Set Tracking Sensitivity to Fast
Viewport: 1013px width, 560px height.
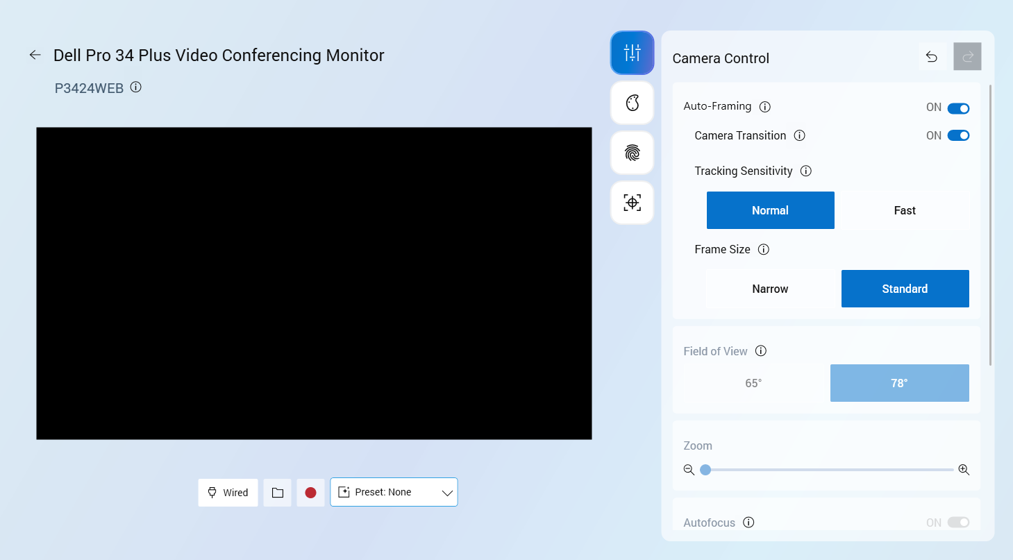click(x=904, y=210)
